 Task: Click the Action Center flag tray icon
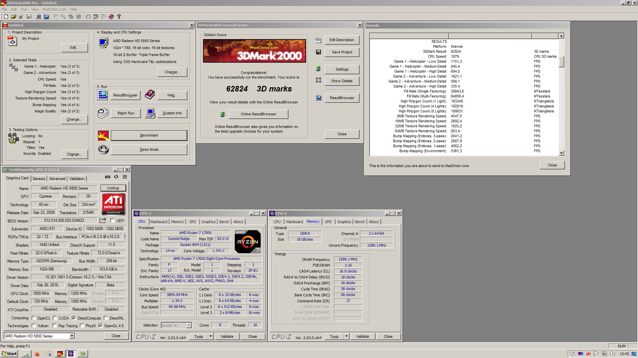[596, 354]
